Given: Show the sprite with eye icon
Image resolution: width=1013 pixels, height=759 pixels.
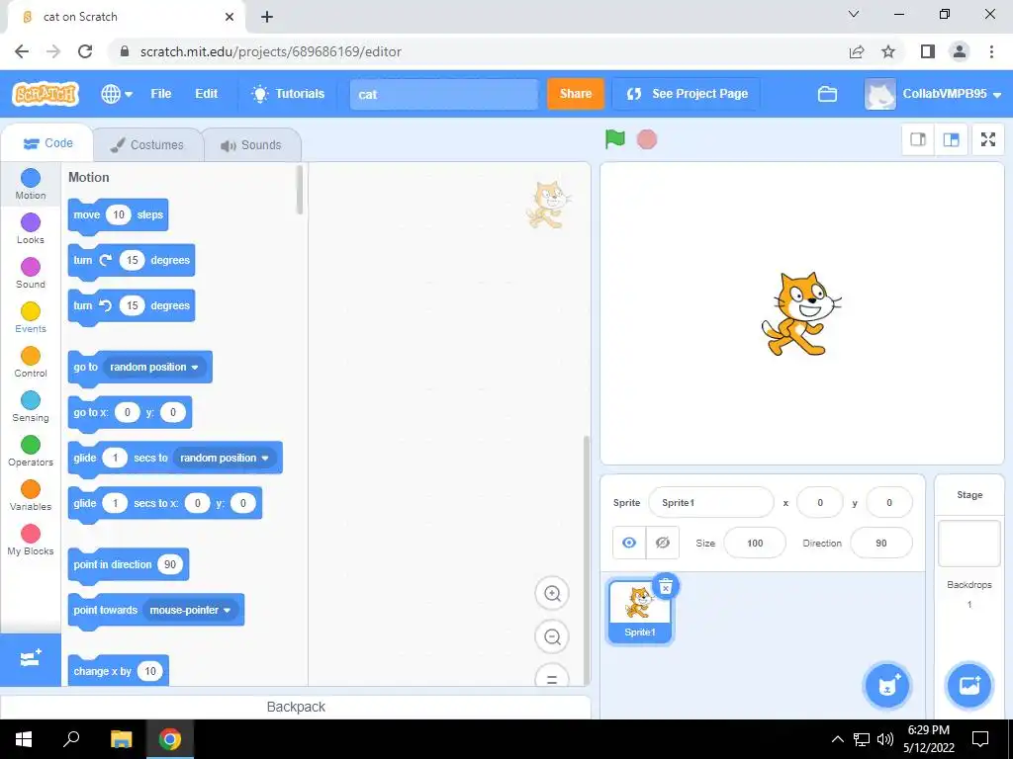Looking at the screenshot, I should [x=629, y=543].
